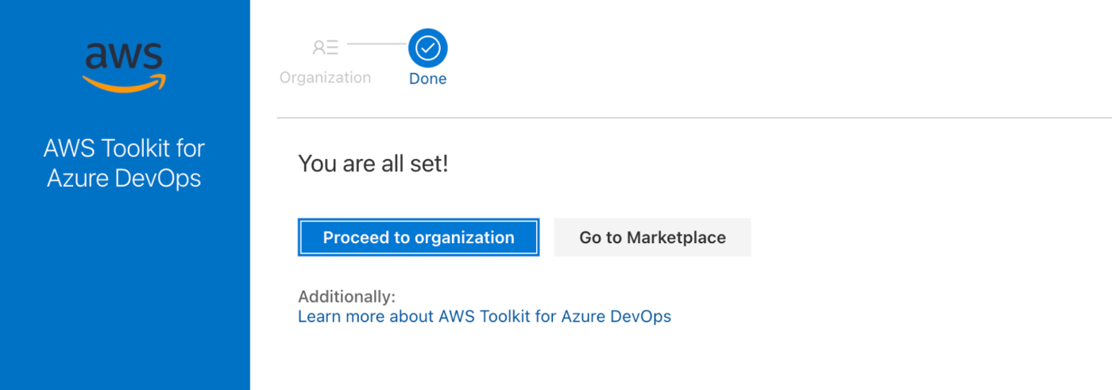Click 'Azure DevOps' line in sidebar title

pyautogui.click(x=125, y=178)
